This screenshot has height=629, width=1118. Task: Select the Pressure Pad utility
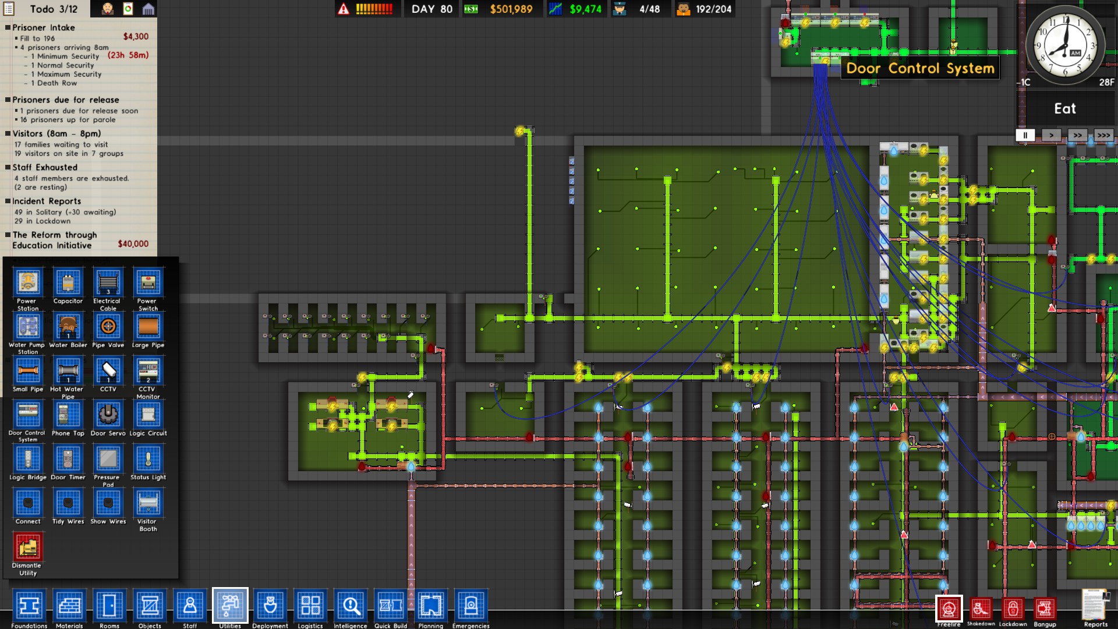point(108,460)
